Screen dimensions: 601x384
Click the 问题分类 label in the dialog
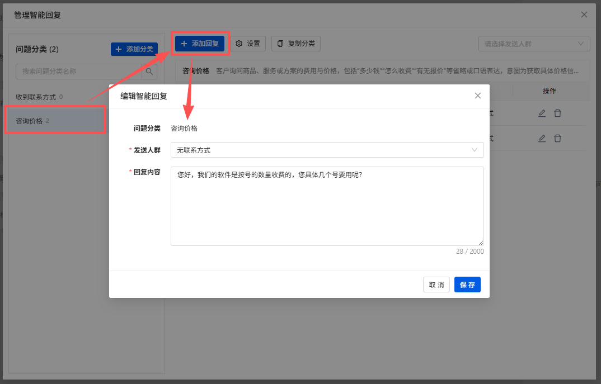click(x=147, y=129)
